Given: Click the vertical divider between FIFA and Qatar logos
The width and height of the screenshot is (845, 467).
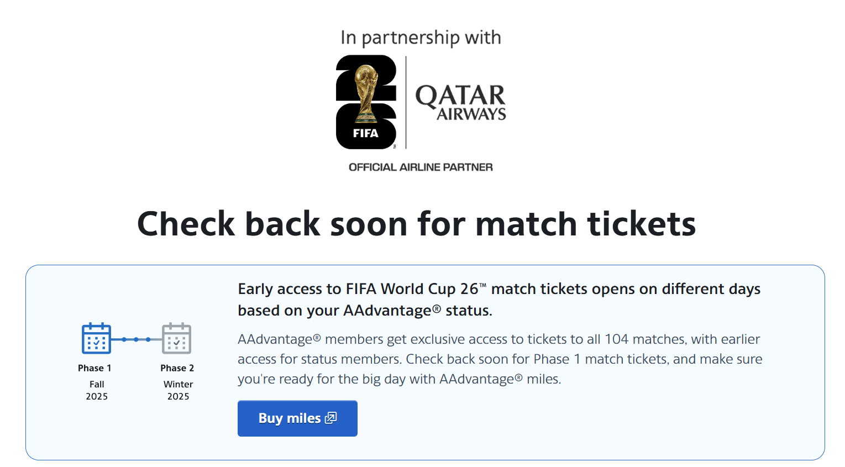Looking at the screenshot, I should tap(406, 102).
